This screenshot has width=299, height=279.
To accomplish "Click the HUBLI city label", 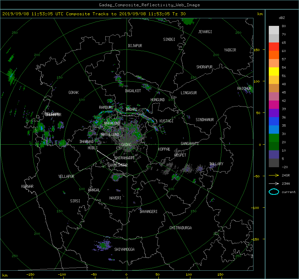I will (92, 148).
